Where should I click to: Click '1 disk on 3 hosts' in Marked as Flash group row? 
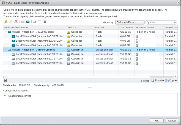(146, 50)
